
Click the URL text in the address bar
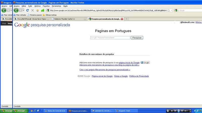[x=108, y=10]
